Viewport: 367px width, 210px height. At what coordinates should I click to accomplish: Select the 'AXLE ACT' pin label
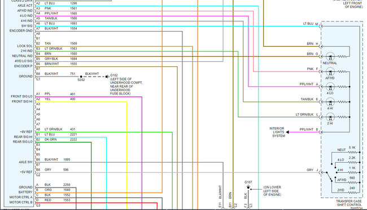(25, 6)
